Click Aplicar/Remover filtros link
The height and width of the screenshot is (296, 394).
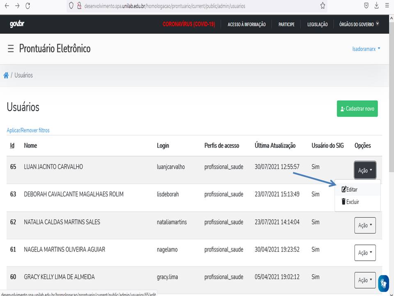28,130
